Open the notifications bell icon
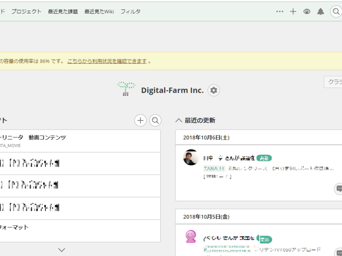Viewport: 342px width, 256px height. [321, 12]
